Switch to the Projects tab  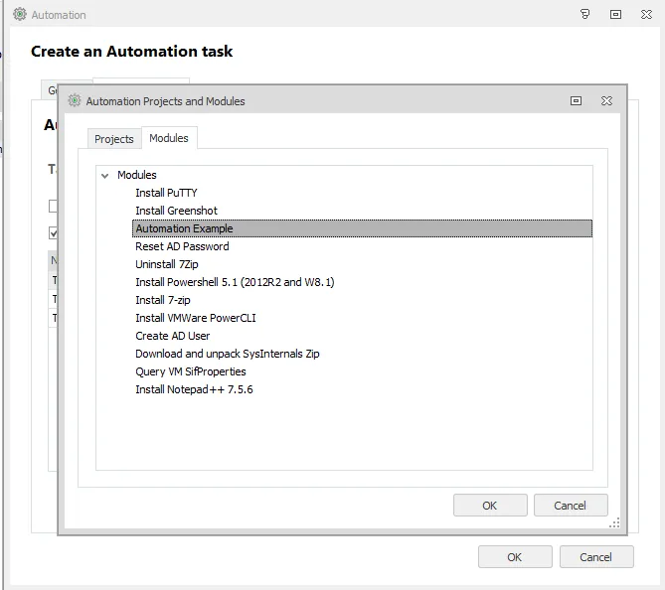click(113, 139)
